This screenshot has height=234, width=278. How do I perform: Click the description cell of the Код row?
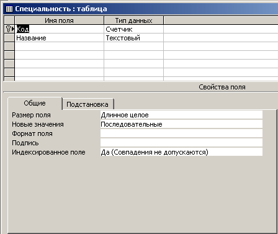tap(221, 29)
